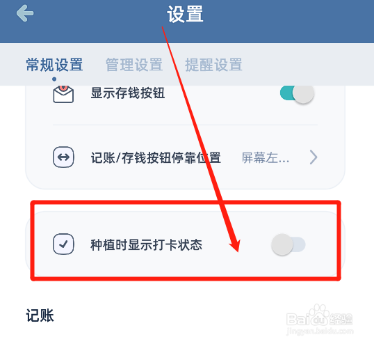The width and height of the screenshot is (374, 344).
Task: Change the 屏幕左... dock position value
Action: [x=266, y=158]
